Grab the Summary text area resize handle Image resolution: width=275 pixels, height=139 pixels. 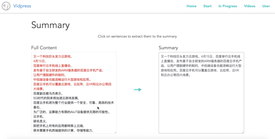(243, 132)
